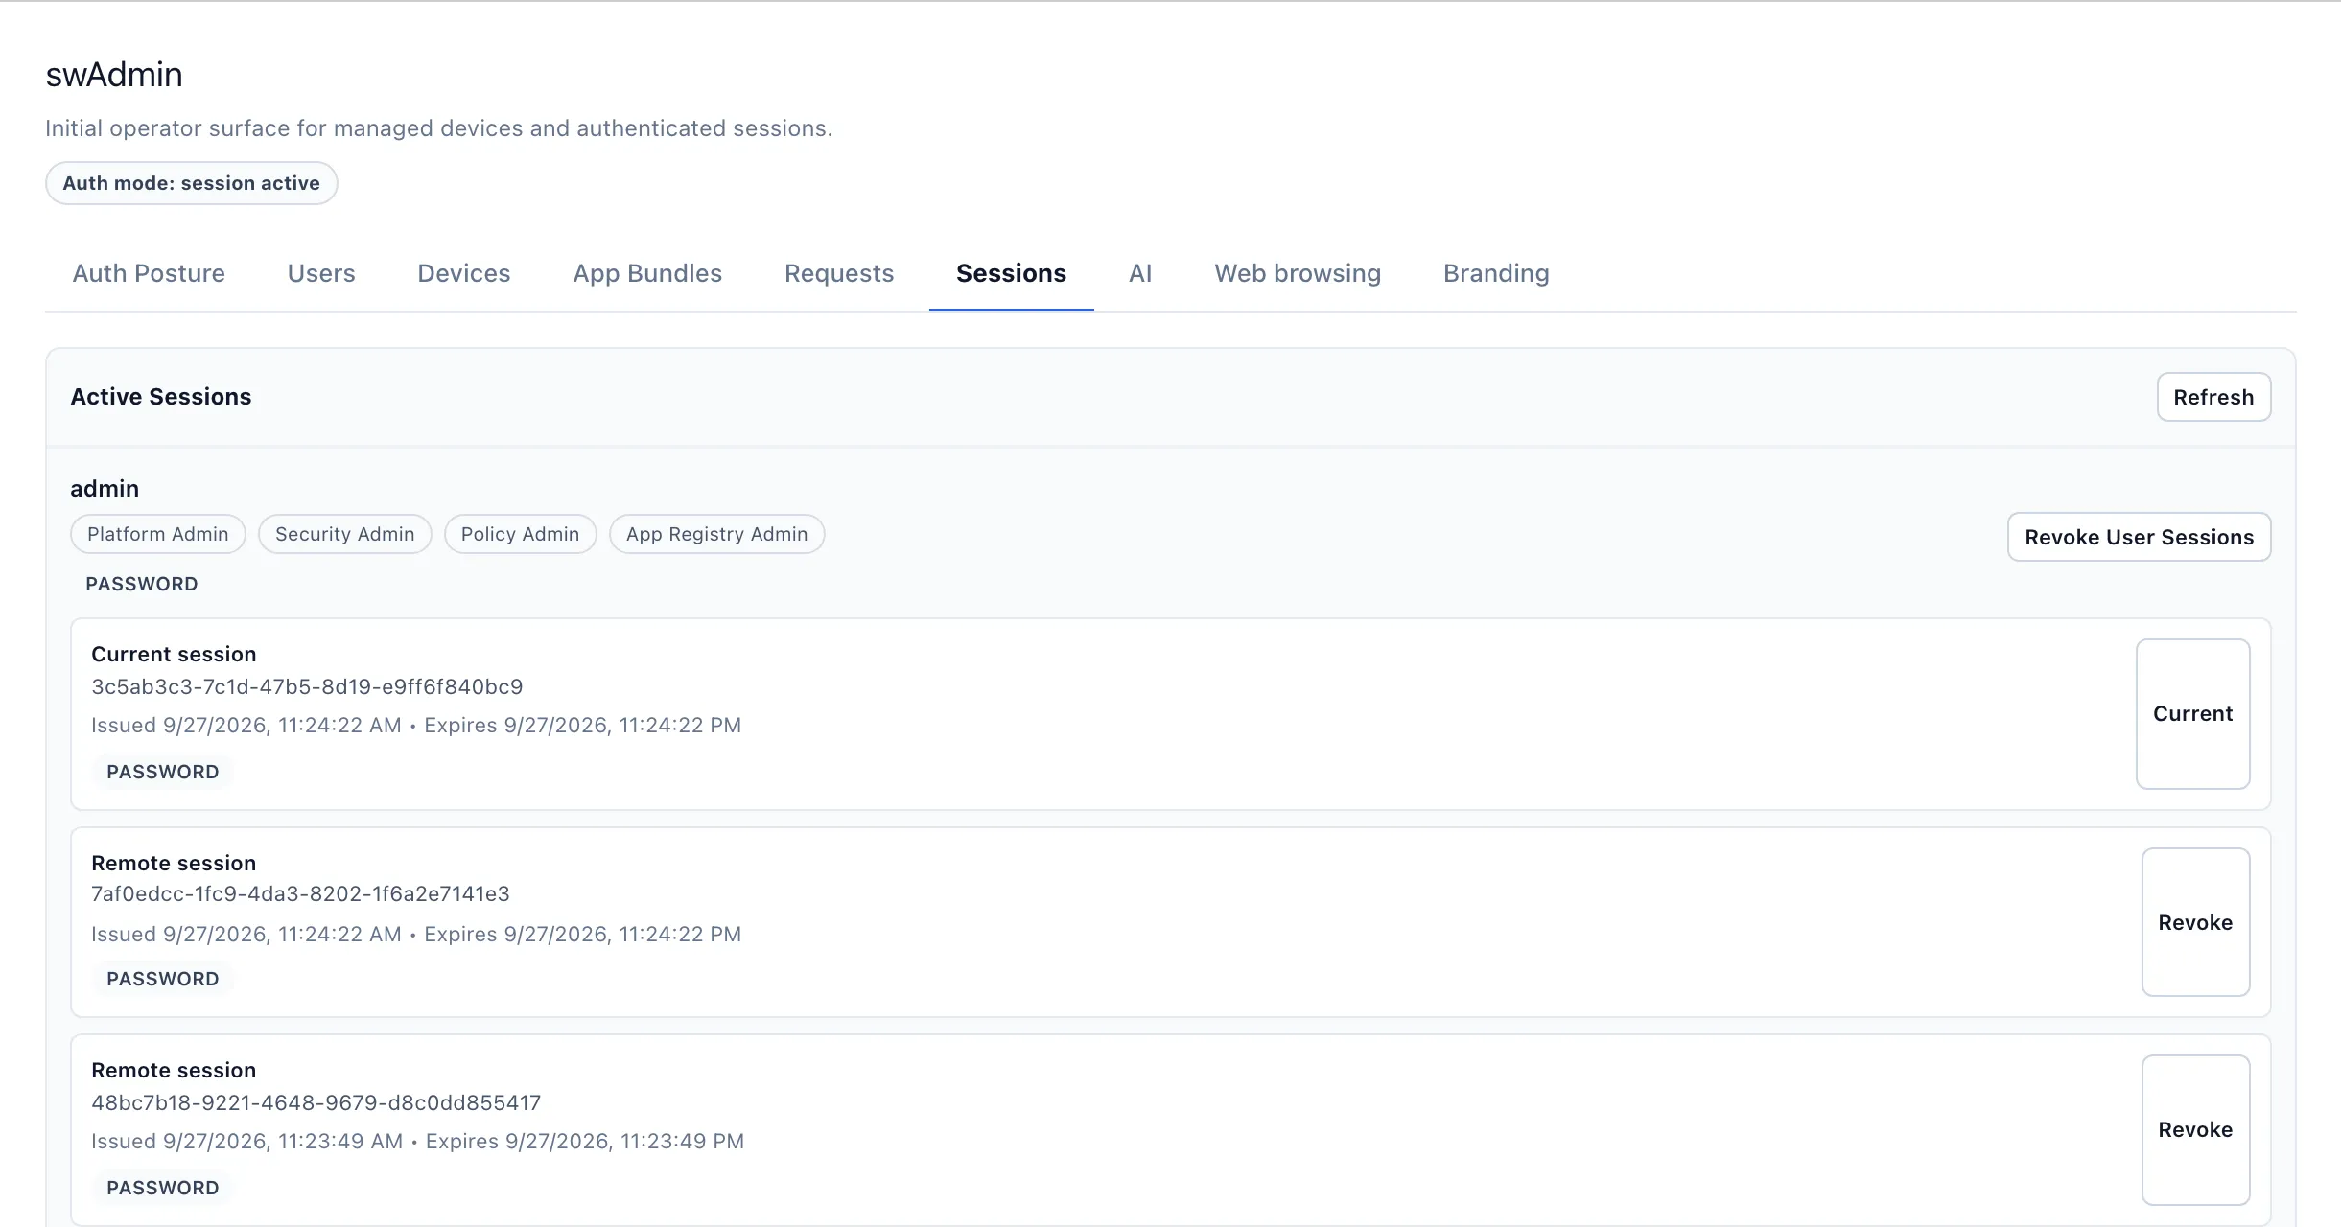
Task: Refresh the Active Sessions list
Action: point(2213,397)
